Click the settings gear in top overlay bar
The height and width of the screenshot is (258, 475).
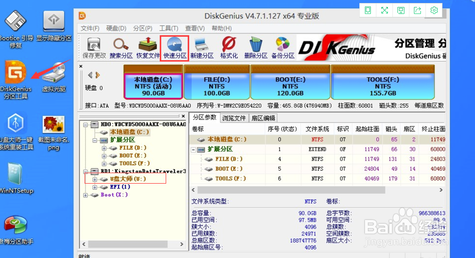(x=434, y=10)
